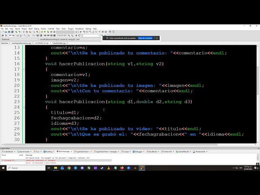The height and width of the screenshot is (195, 260).
Task: Open the Build menu
Action: click(x=30, y=29)
